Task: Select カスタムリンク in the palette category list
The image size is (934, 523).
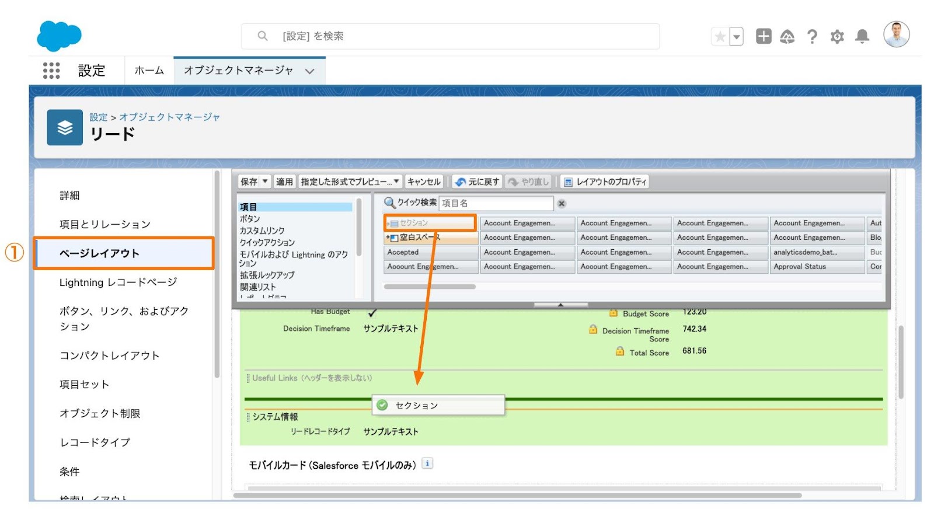Action: click(262, 231)
